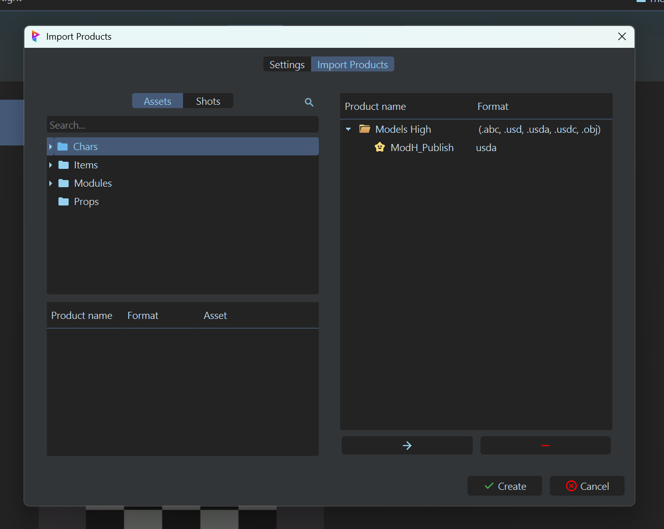Click the search magnifier icon

click(309, 102)
